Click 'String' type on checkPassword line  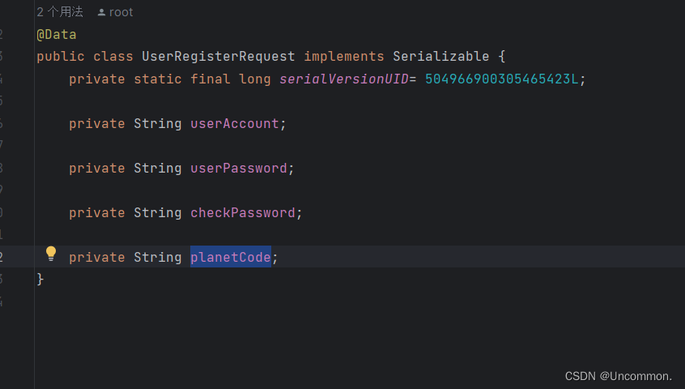pyautogui.click(x=158, y=213)
